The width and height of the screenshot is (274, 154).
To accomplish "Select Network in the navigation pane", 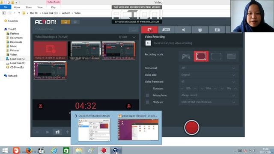I will (x=12, y=76).
